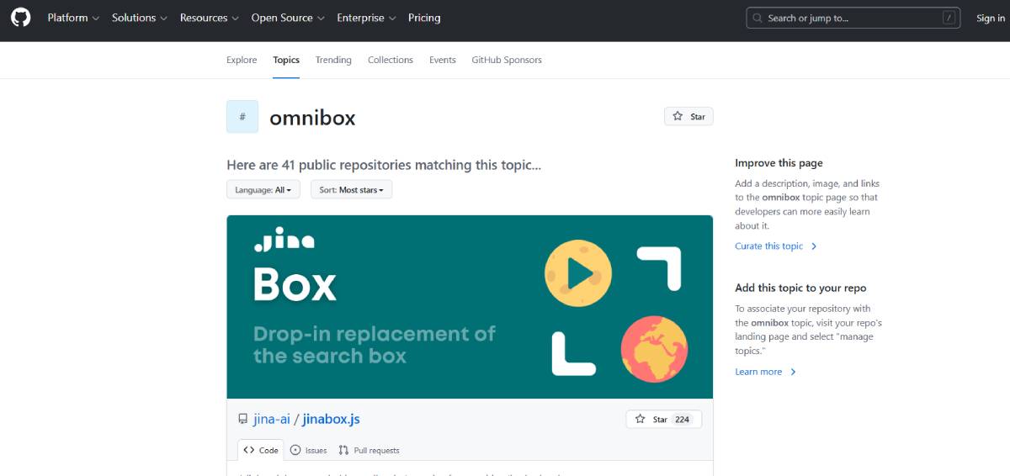The height and width of the screenshot is (476, 1010).
Task: Expand the Enterprise menu
Action: (x=366, y=18)
